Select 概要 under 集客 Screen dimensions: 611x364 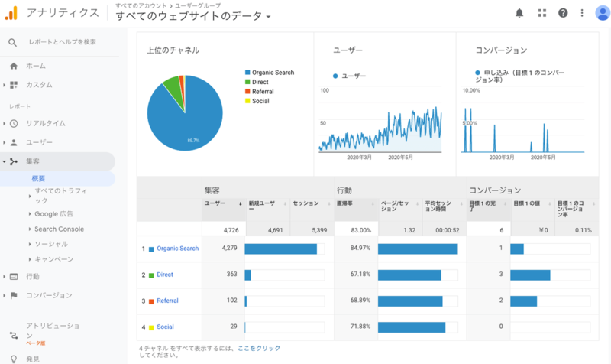point(38,179)
